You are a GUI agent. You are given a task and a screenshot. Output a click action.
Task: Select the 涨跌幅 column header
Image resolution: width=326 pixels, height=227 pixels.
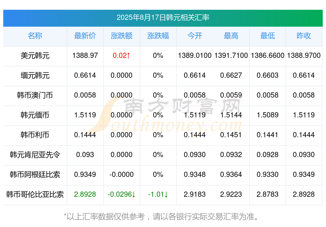coord(158,36)
